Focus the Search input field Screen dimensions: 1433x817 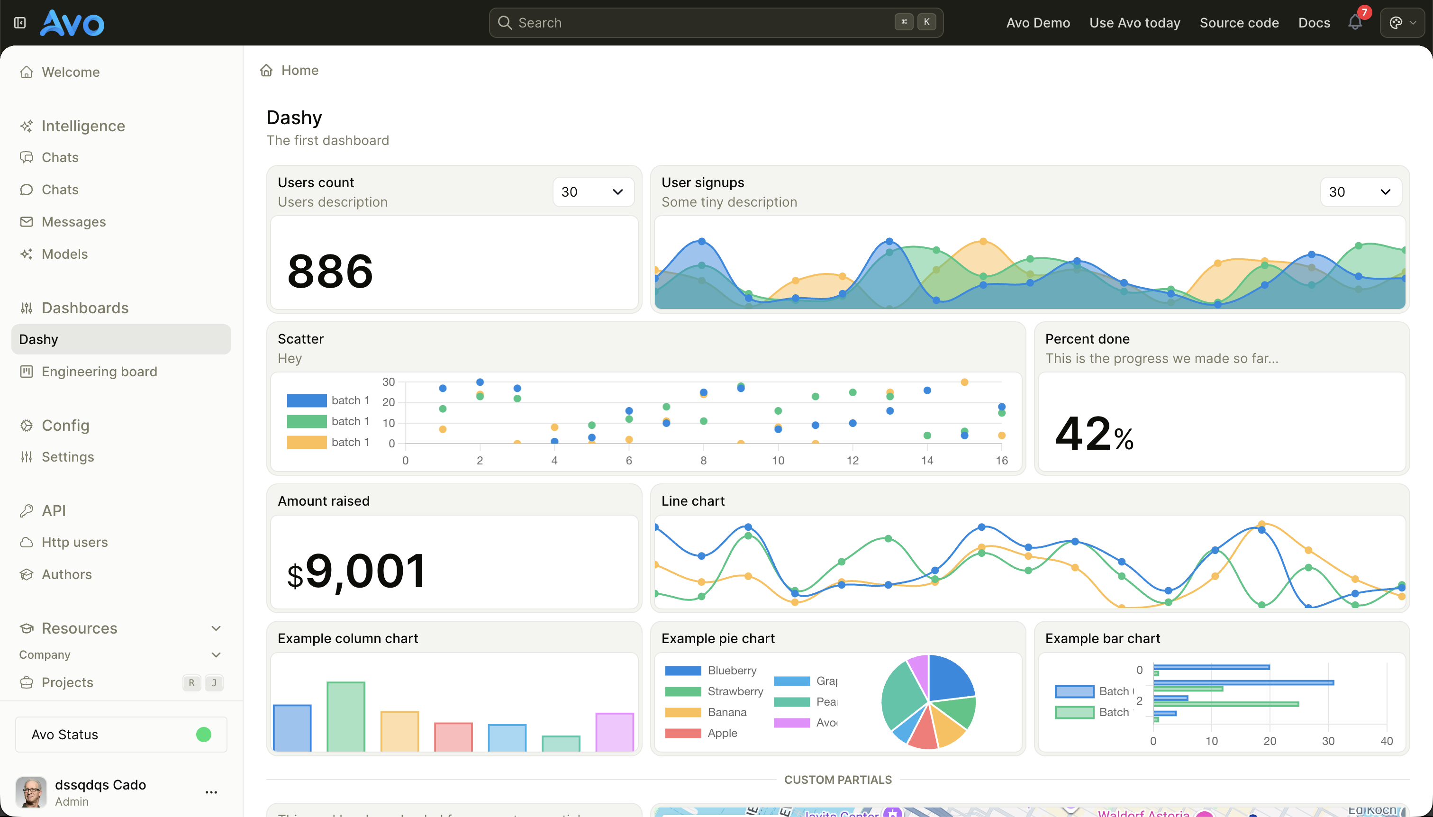pyautogui.click(x=716, y=23)
